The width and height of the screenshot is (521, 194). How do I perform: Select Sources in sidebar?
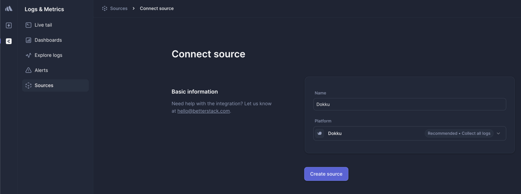point(55,86)
